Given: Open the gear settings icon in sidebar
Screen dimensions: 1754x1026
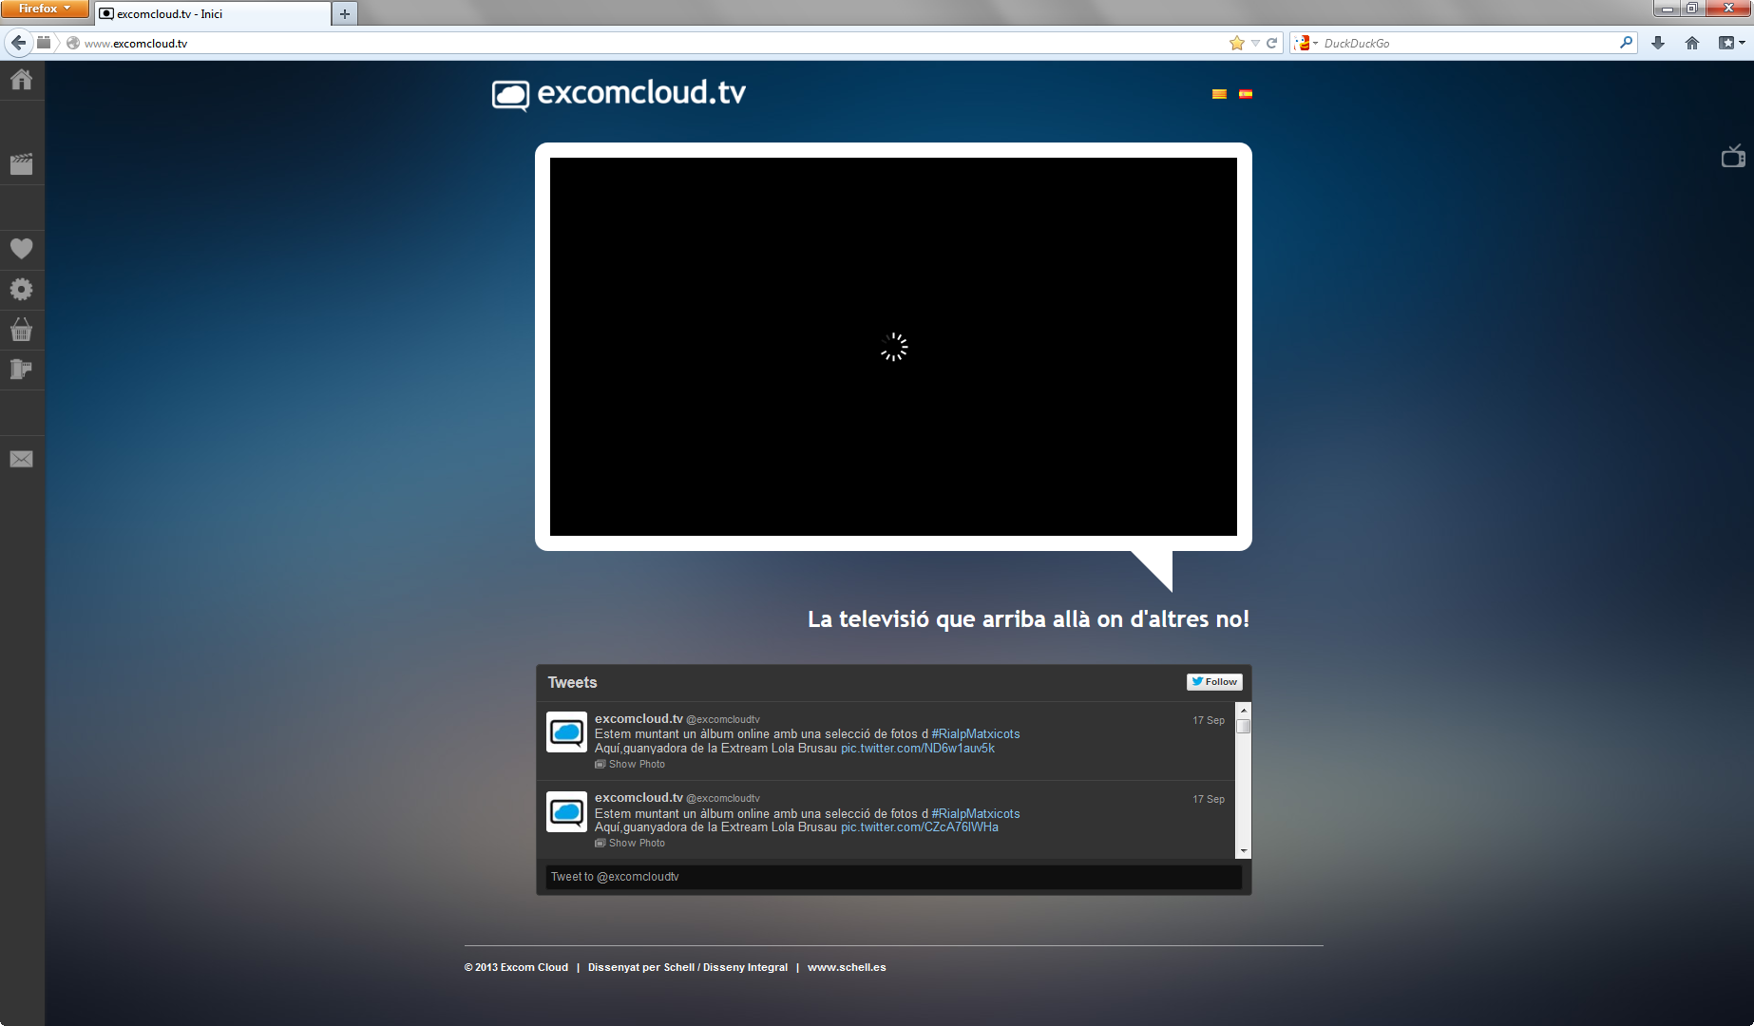Looking at the screenshot, I should 21,289.
